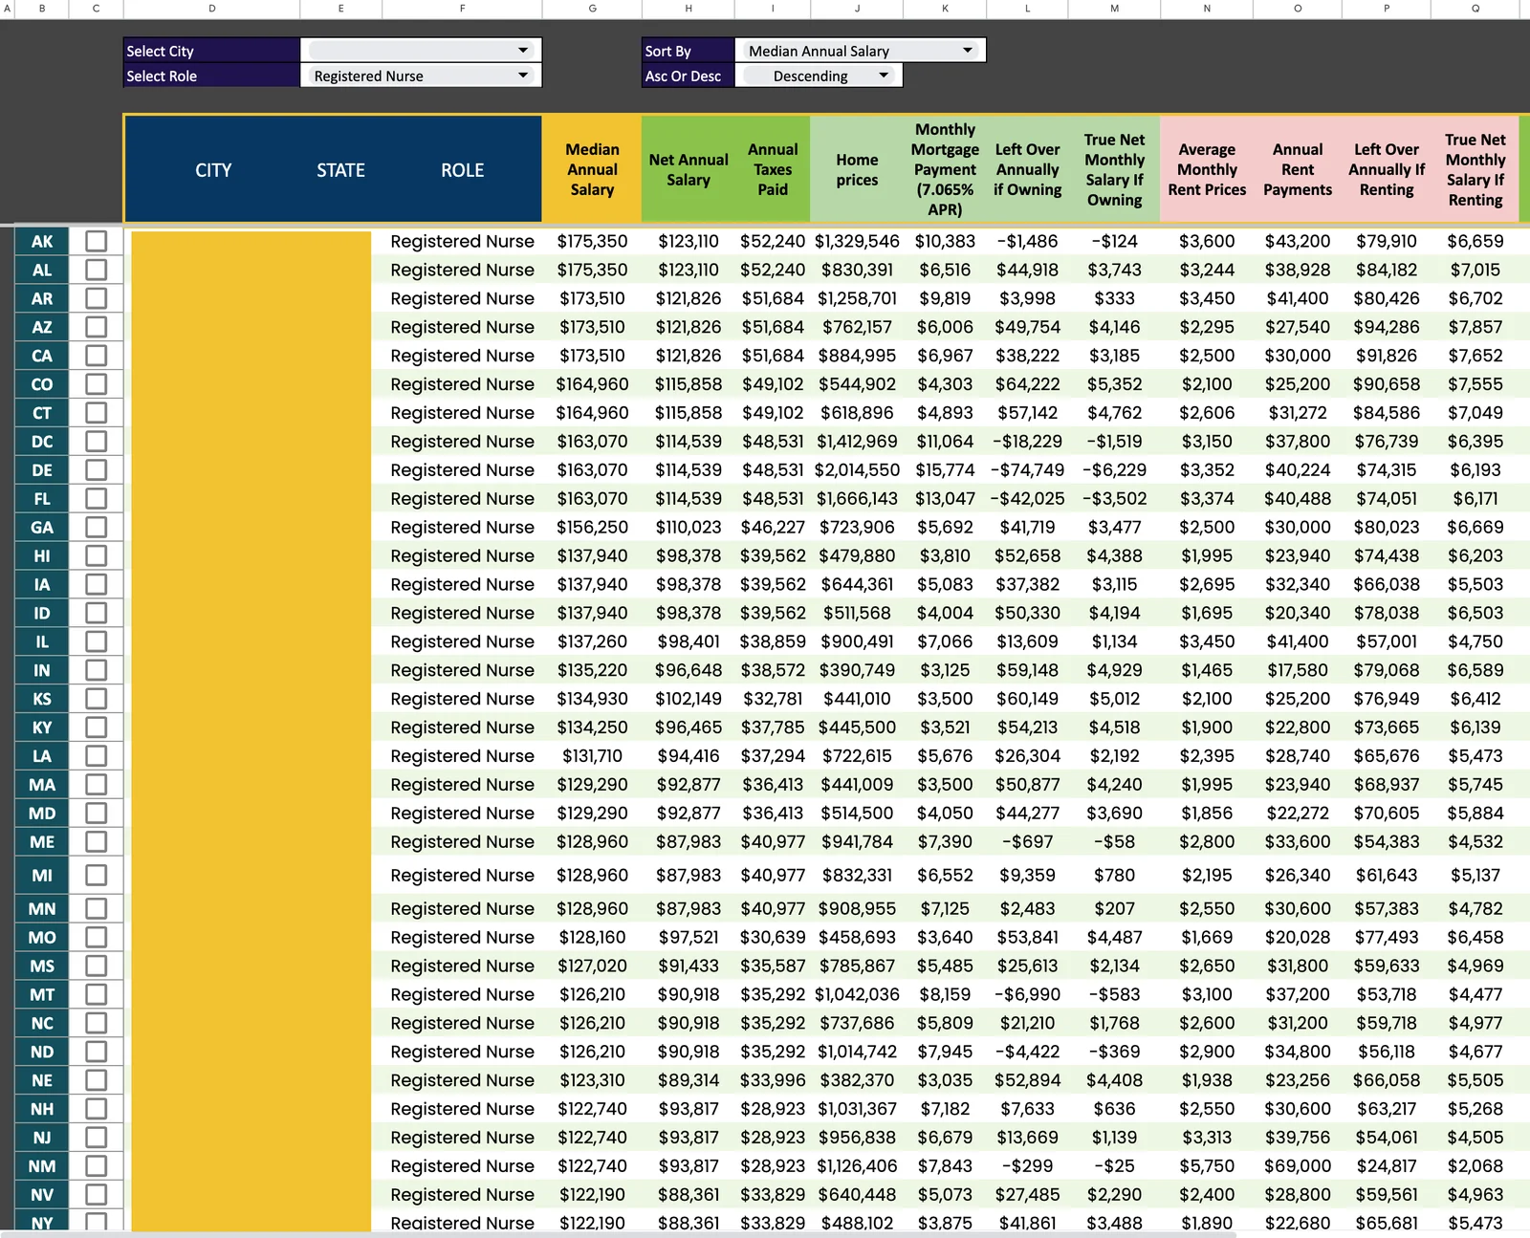Image resolution: width=1530 pixels, height=1238 pixels.
Task: Select the HI state label cell
Action: [42, 555]
